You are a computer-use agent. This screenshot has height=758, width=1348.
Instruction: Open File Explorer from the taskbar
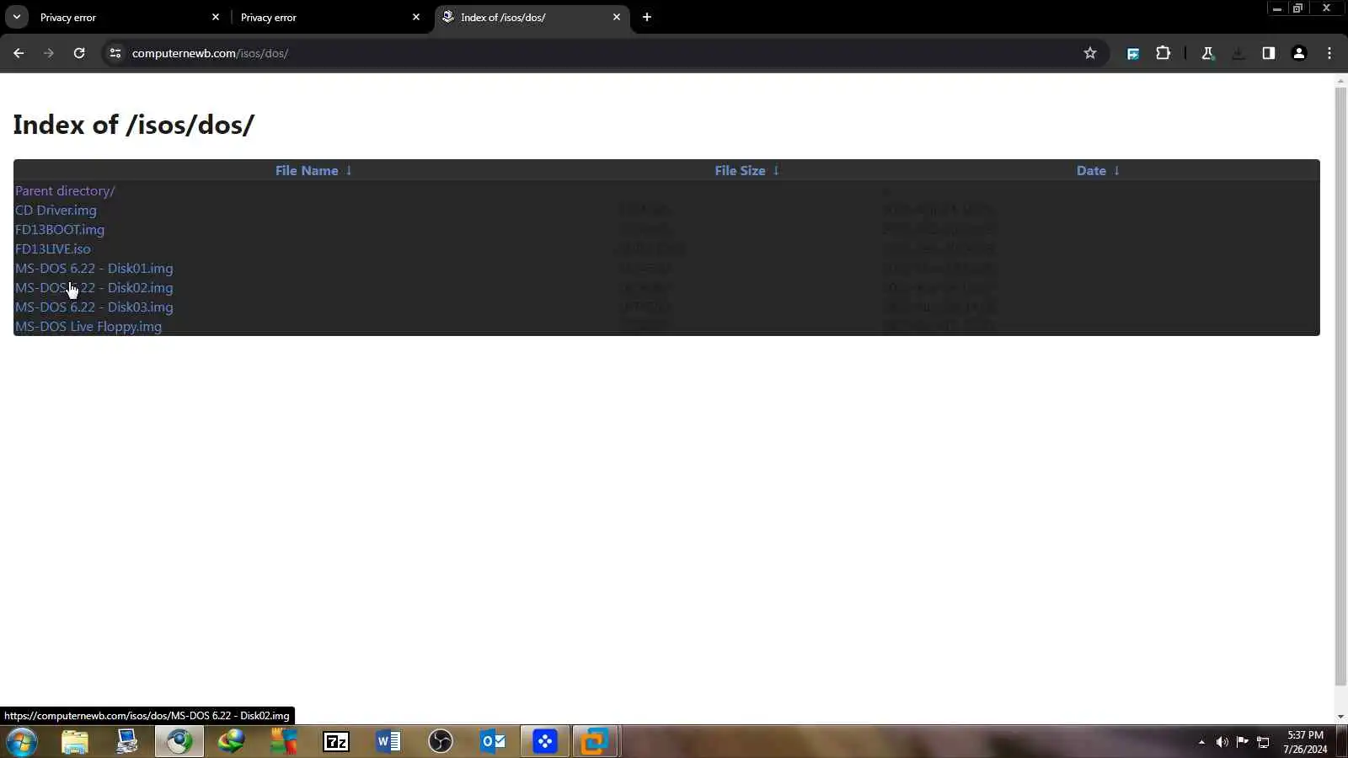[x=75, y=742]
